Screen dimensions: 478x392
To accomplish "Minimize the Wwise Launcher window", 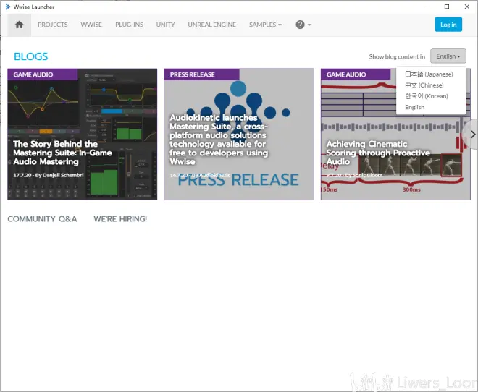I will 427,7.
